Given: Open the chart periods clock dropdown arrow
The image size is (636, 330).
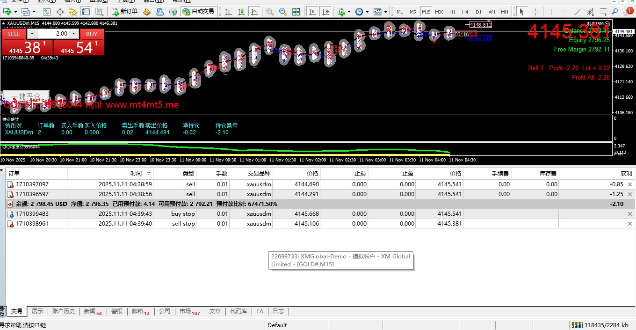Looking at the screenshot, I should pos(368,12).
